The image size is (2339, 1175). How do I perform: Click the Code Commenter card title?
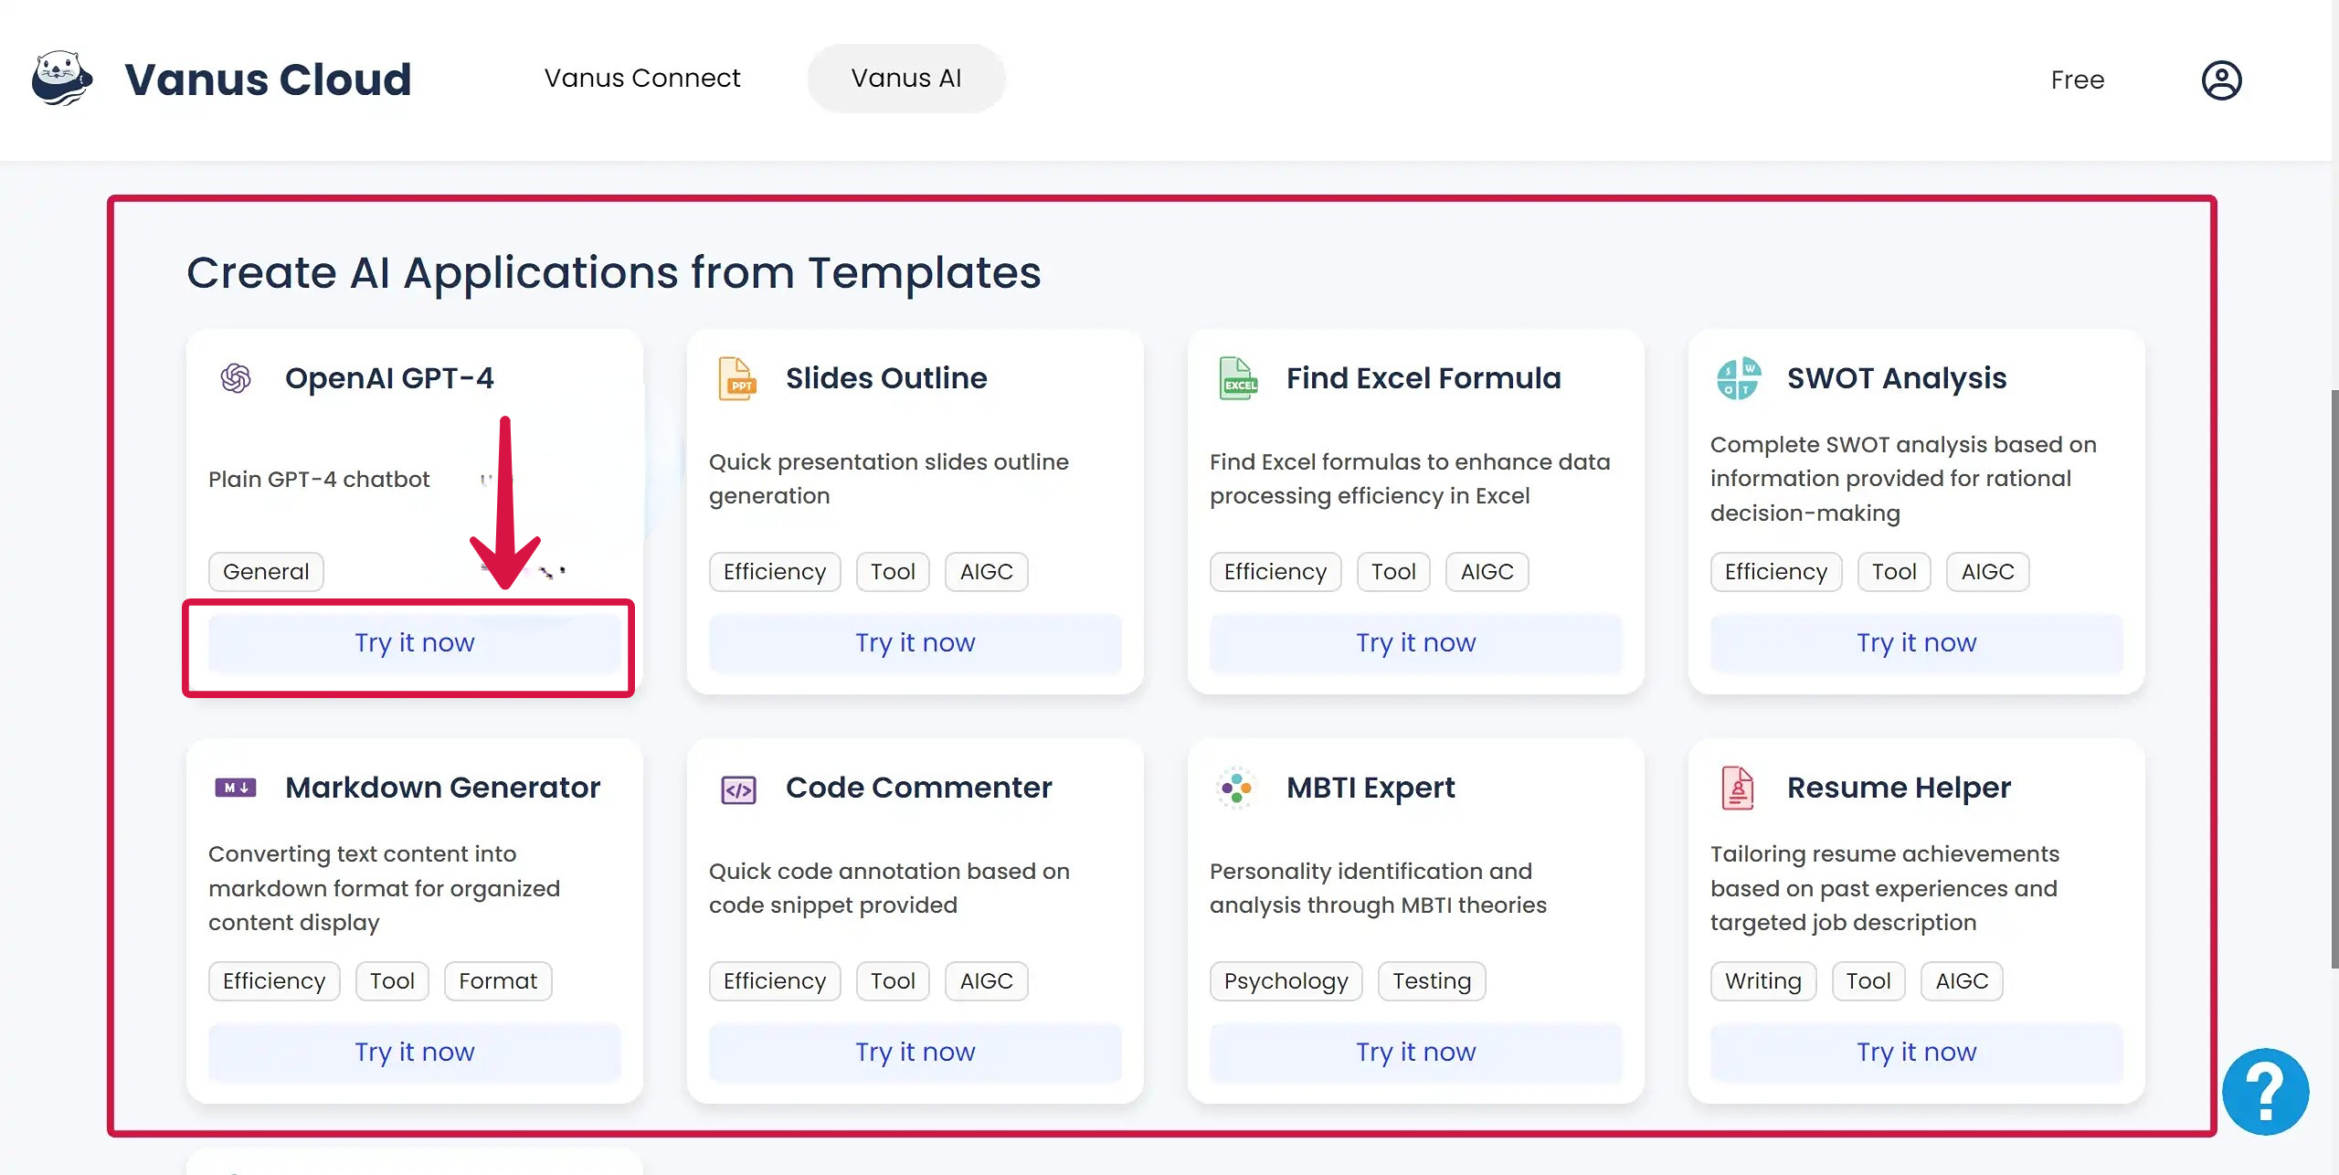(919, 788)
